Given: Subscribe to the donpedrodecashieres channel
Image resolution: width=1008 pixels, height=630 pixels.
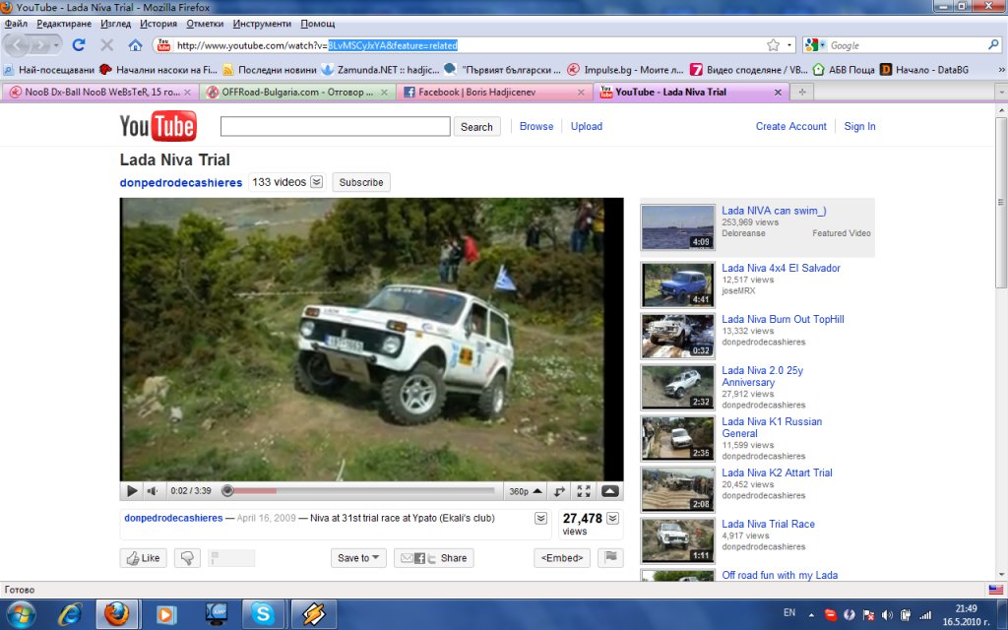Looking at the screenshot, I should (360, 182).
